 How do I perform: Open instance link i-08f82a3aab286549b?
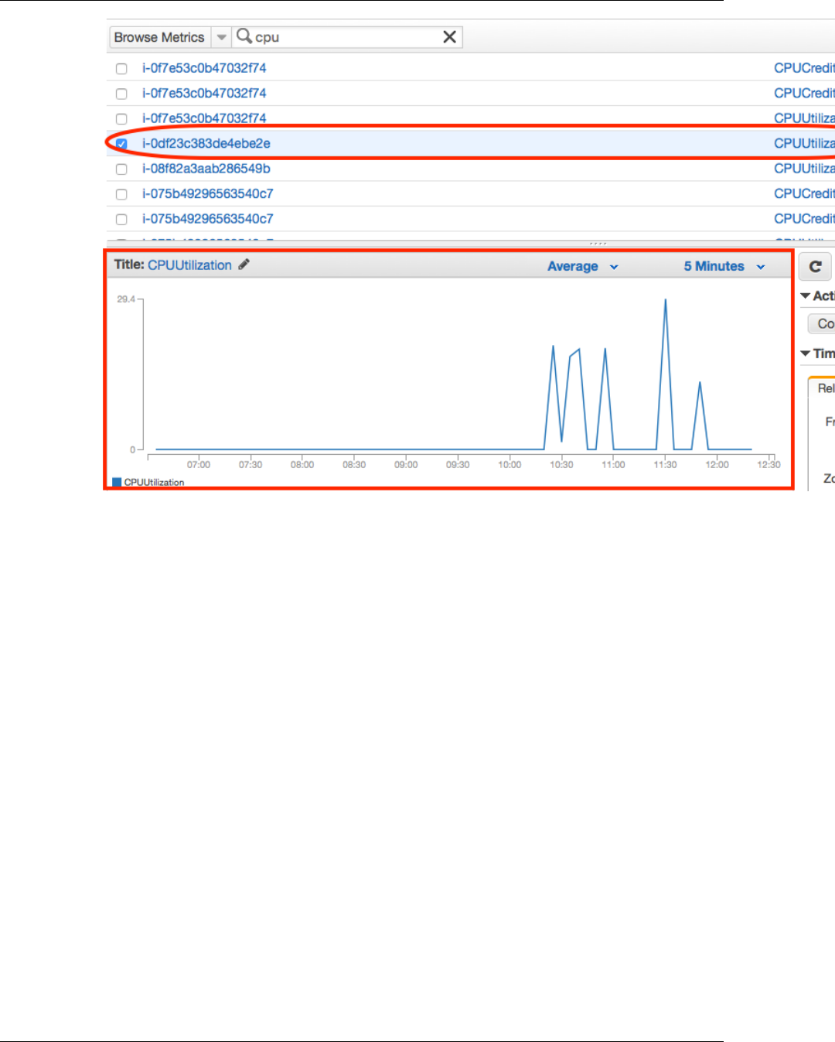(206, 168)
